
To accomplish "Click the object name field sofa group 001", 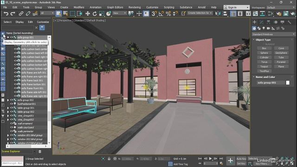I will [271, 83].
